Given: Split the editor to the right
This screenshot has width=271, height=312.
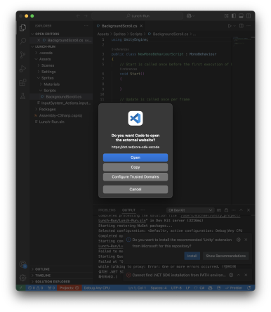Looking at the screenshot, I should click(242, 26).
